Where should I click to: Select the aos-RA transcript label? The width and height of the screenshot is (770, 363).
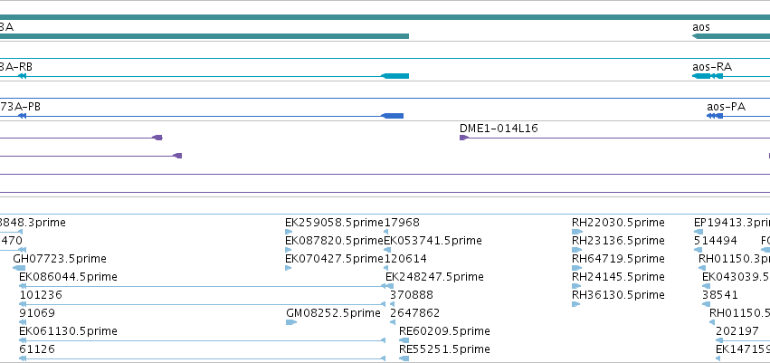(712, 67)
